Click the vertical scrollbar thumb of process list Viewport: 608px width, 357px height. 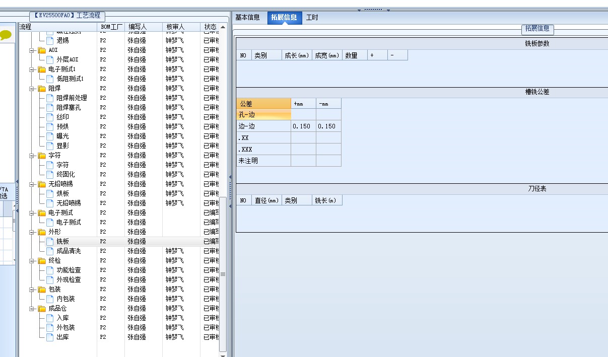(x=223, y=274)
